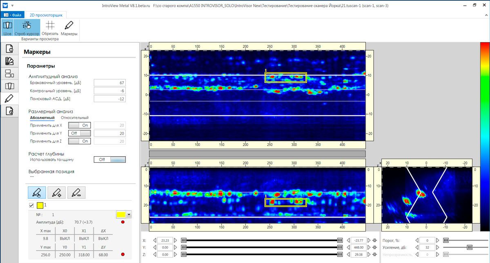
Task: Open the layout views sidebar panel
Action: [x=9, y=74]
